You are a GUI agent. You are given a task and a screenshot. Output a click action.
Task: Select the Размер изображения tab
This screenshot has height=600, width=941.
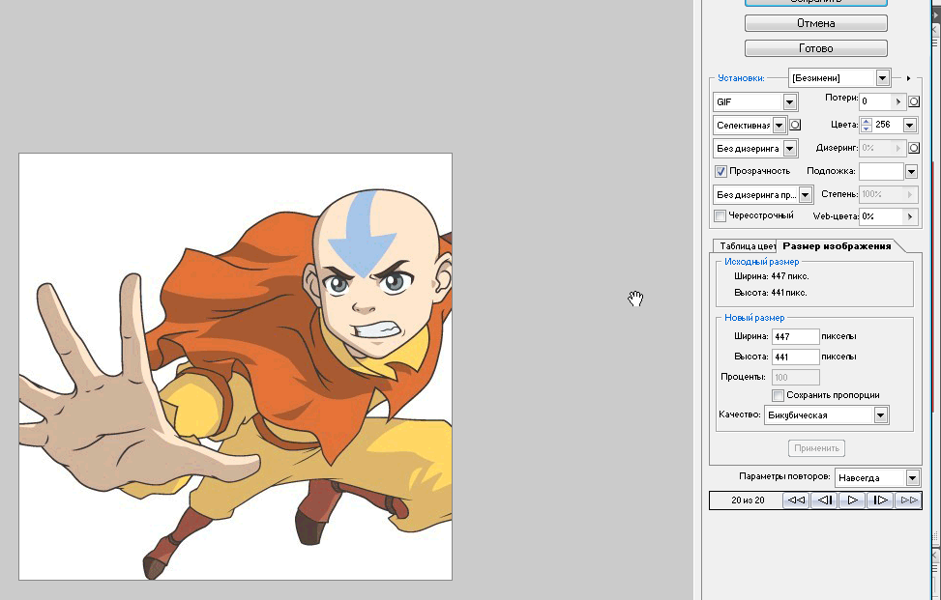pyautogui.click(x=837, y=245)
